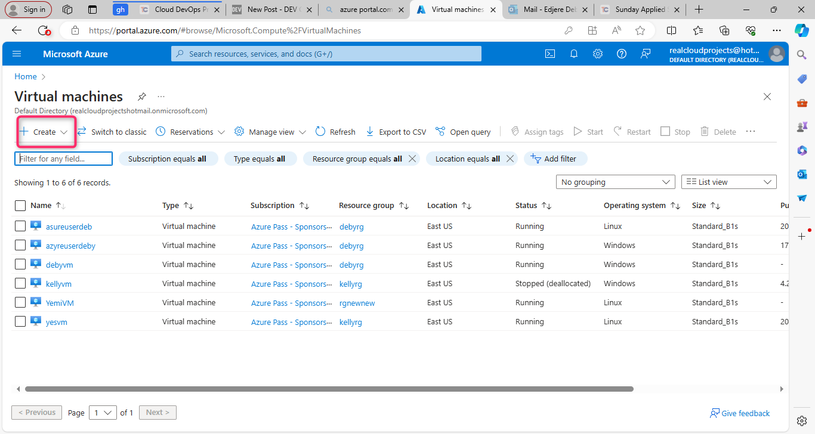Remove the Location equals all filter
This screenshot has height=434, width=815.
pos(510,159)
